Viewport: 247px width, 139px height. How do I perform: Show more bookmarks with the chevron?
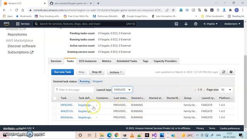coord(196,16)
